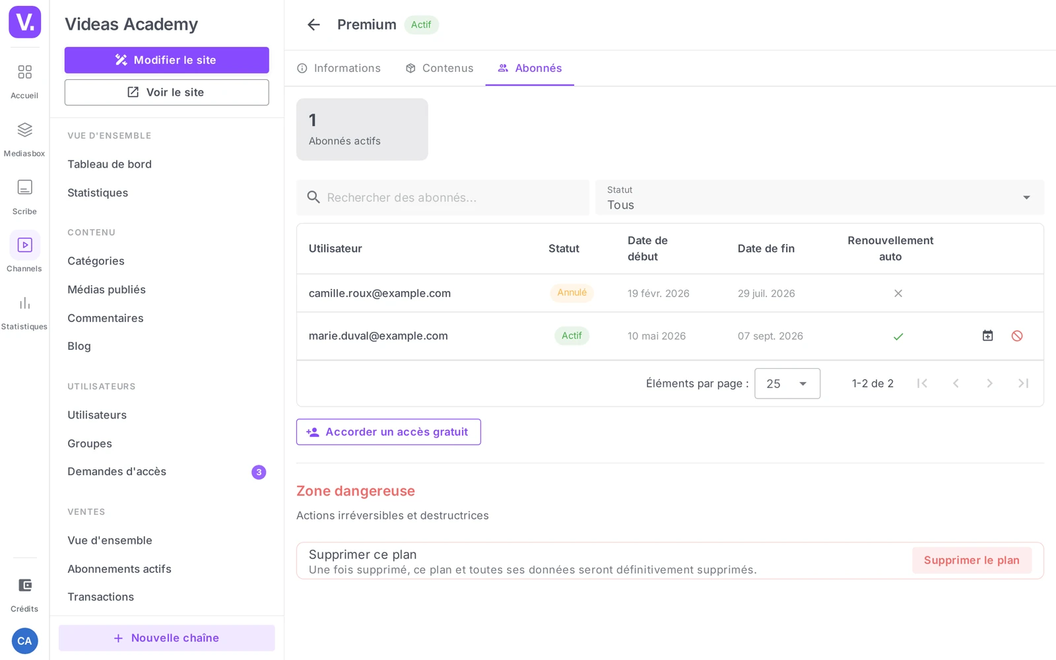Open Commentaires in the sidebar

[106, 318]
